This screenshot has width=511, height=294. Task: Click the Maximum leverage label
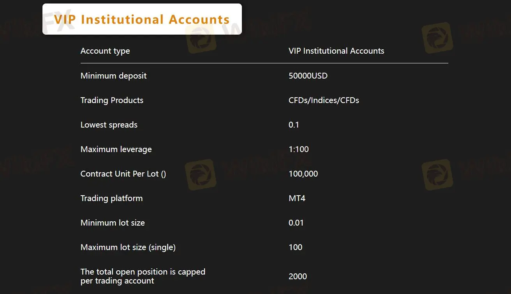pyautogui.click(x=116, y=149)
